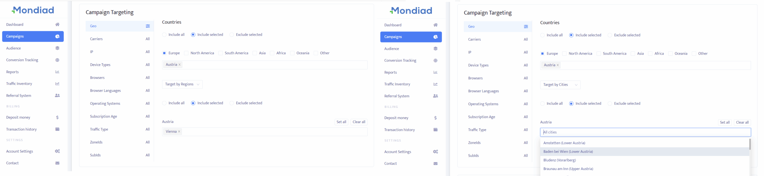Open Device Types targeting tab in left panel
This screenshot has width=764, height=176.
[x=120, y=65]
